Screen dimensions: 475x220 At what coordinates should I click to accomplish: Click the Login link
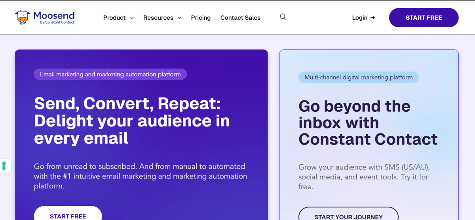click(x=359, y=18)
